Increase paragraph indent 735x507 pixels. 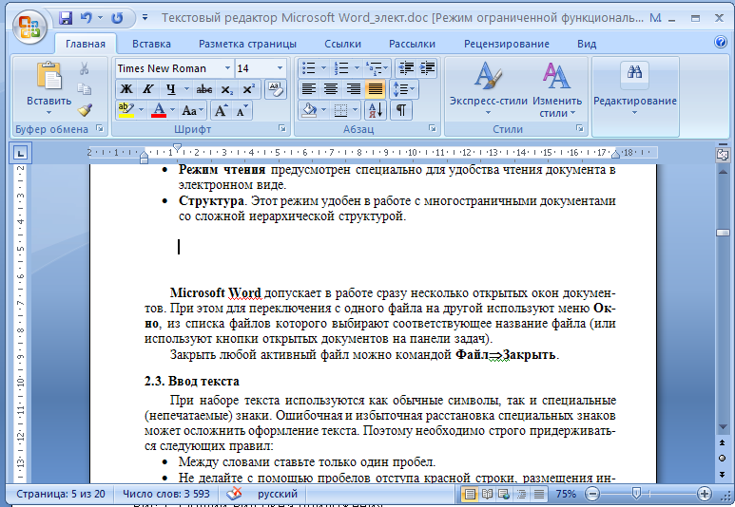[x=427, y=68]
